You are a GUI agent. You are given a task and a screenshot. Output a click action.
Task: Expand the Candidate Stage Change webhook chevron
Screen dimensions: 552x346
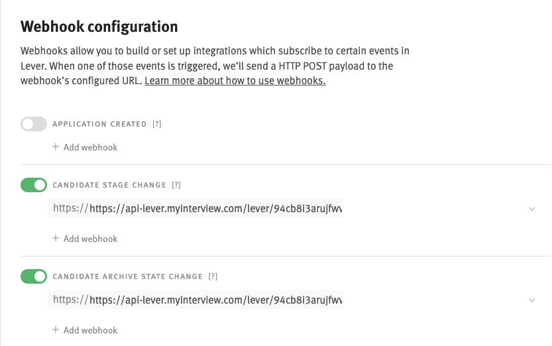tap(532, 209)
